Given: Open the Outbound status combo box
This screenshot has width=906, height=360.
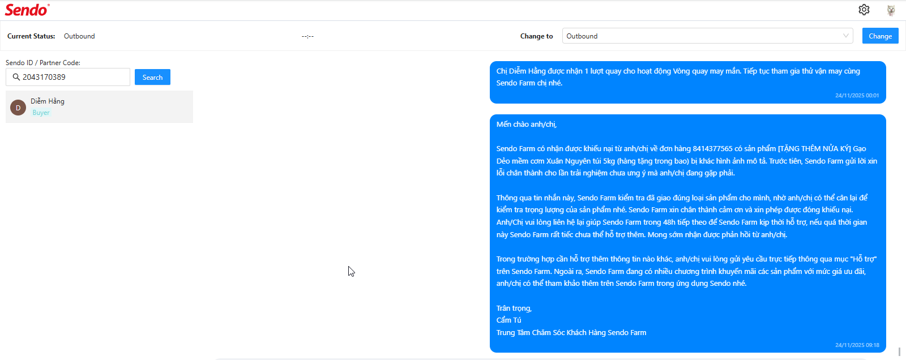Looking at the screenshot, I should pos(702,36).
